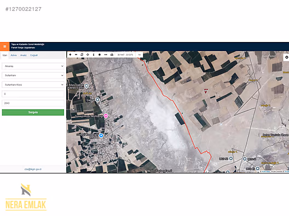Viewport: 289px width, 216px height.
Task: Open the Analiz tab
Action: click(23, 55)
